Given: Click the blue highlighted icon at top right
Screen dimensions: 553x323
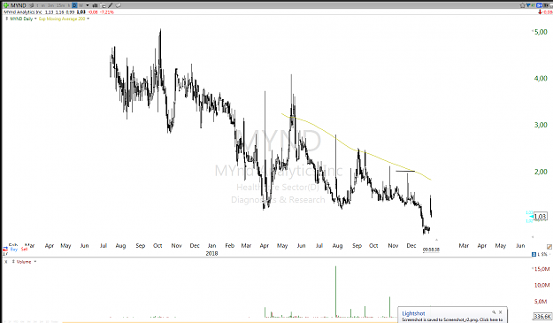Looking at the screenshot, I should [539, 5].
